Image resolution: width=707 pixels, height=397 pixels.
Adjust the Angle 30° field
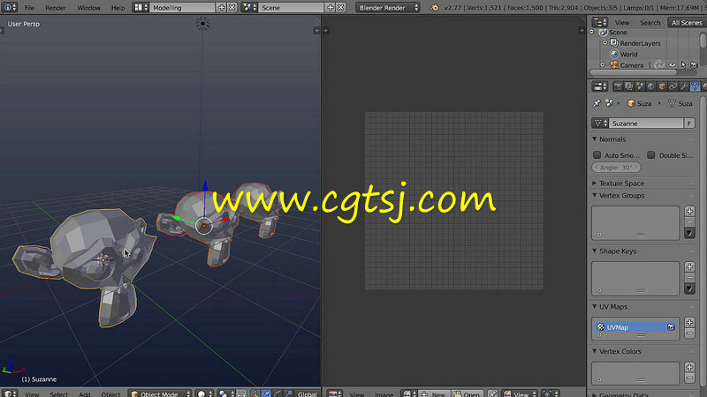click(x=616, y=168)
